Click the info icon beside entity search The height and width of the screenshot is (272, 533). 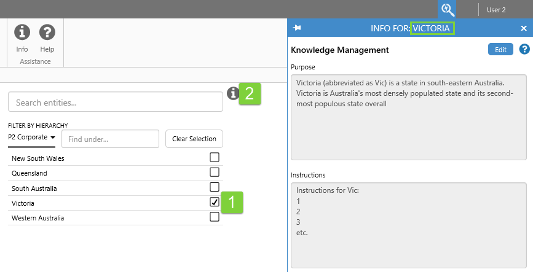pyautogui.click(x=232, y=93)
